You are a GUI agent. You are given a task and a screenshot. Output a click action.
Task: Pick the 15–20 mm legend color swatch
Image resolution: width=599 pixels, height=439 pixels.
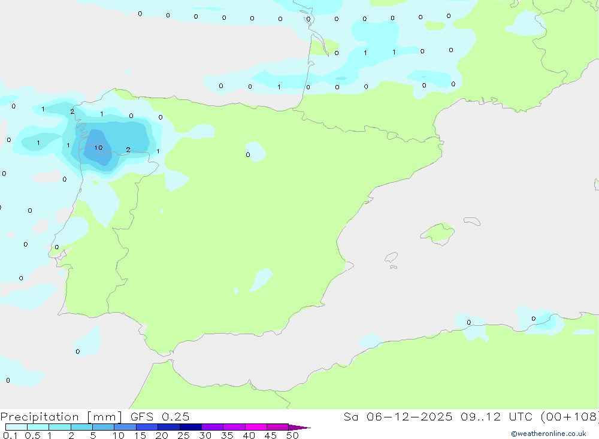(147, 427)
